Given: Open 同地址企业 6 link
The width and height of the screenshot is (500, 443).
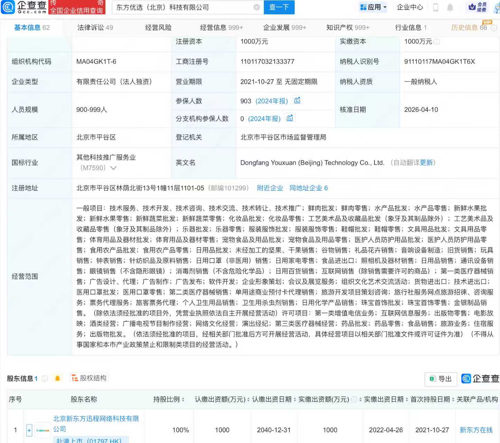Looking at the screenshot, I should tap(308, 188).
